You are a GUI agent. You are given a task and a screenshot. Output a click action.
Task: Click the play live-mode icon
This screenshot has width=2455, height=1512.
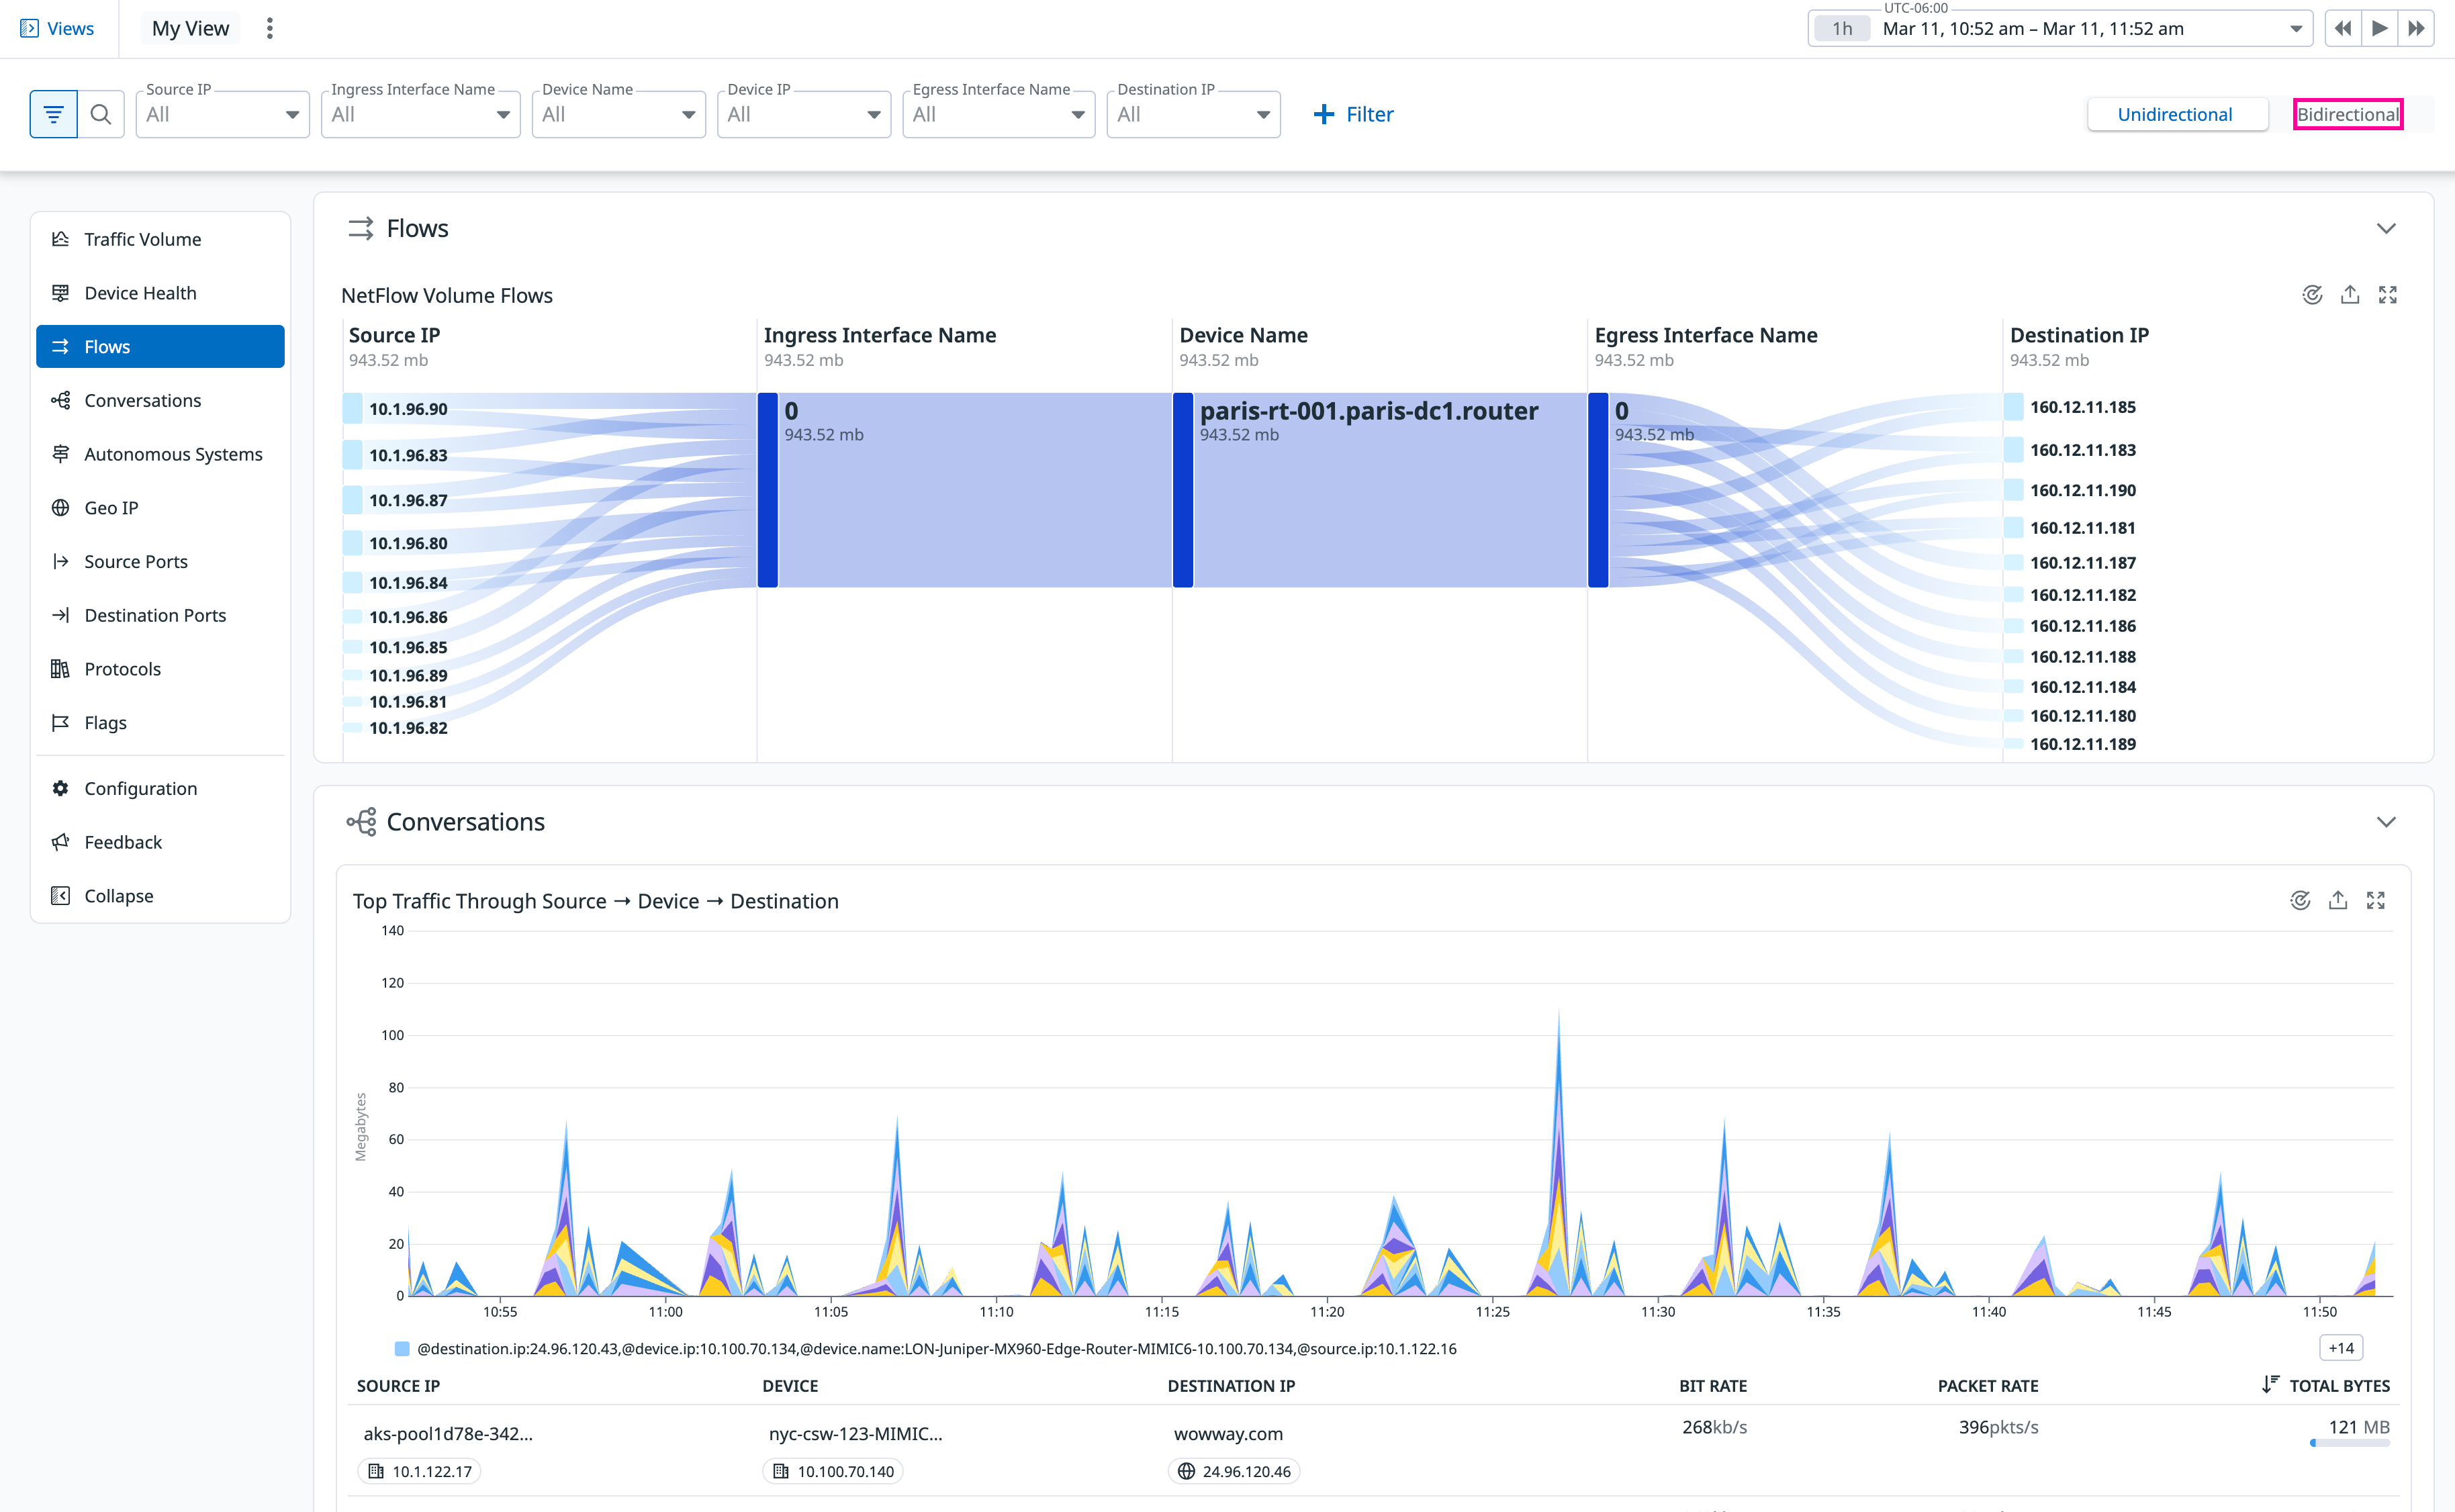[x=2379, y=28]
